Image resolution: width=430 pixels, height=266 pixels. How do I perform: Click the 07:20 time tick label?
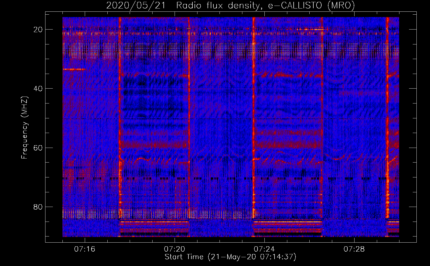pyautogui.click(x=175, y=249)
